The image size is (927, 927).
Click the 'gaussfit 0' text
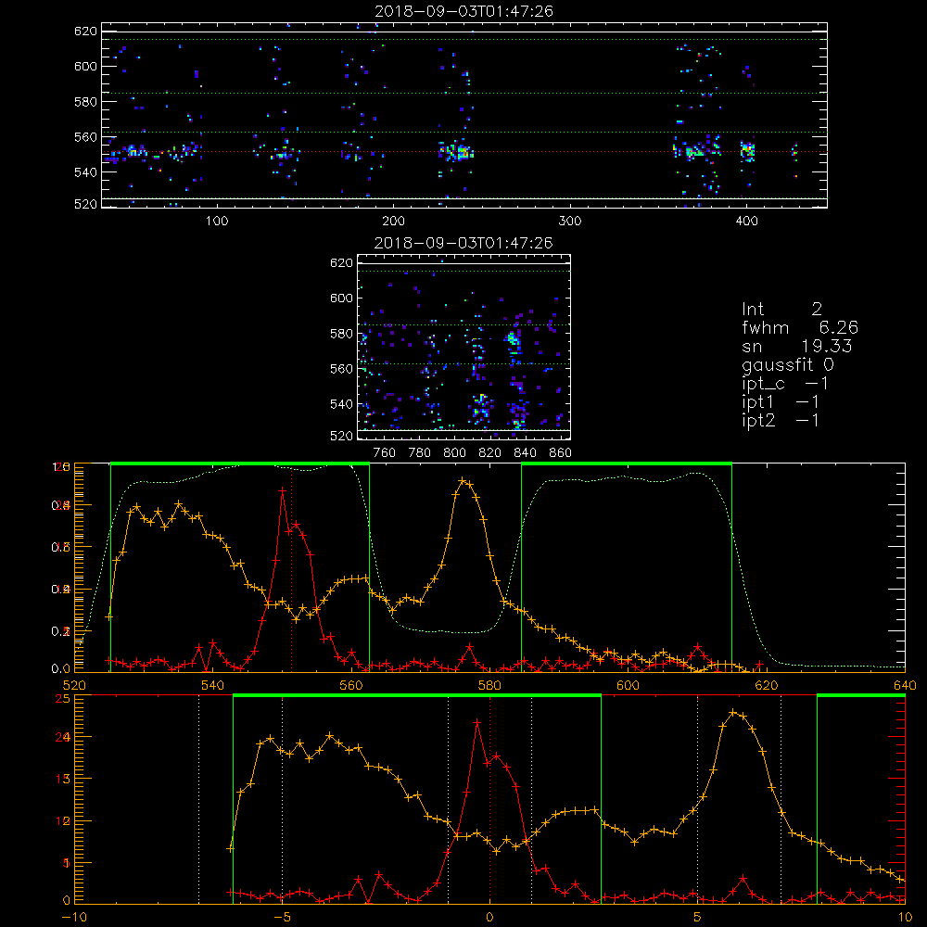787,364
